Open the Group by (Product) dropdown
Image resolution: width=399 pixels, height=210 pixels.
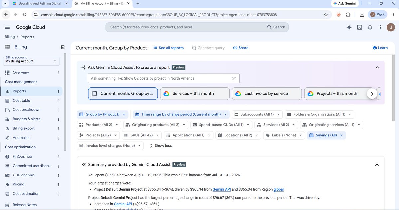[102, 114]
